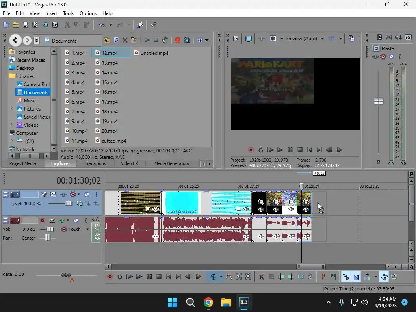Screen dimensions: 416x312
Task: Select the cutted.mp4 file
Action: [x=111, y=141]
